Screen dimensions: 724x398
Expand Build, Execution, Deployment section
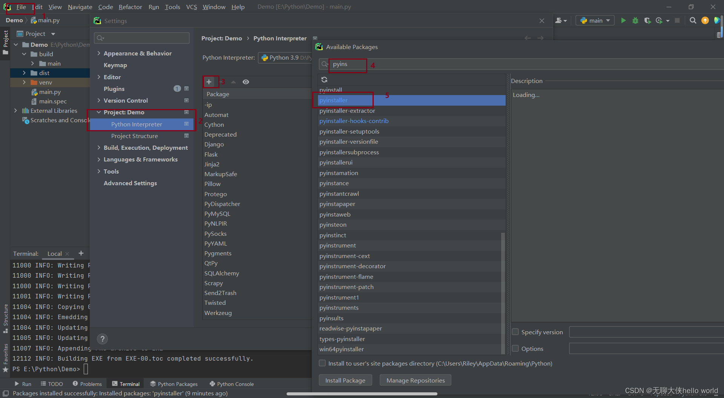99,148
